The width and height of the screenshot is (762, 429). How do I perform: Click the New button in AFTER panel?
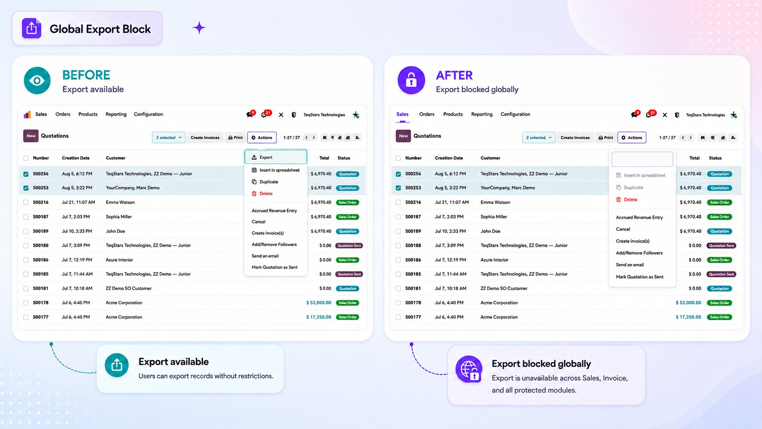pos(403,136)
